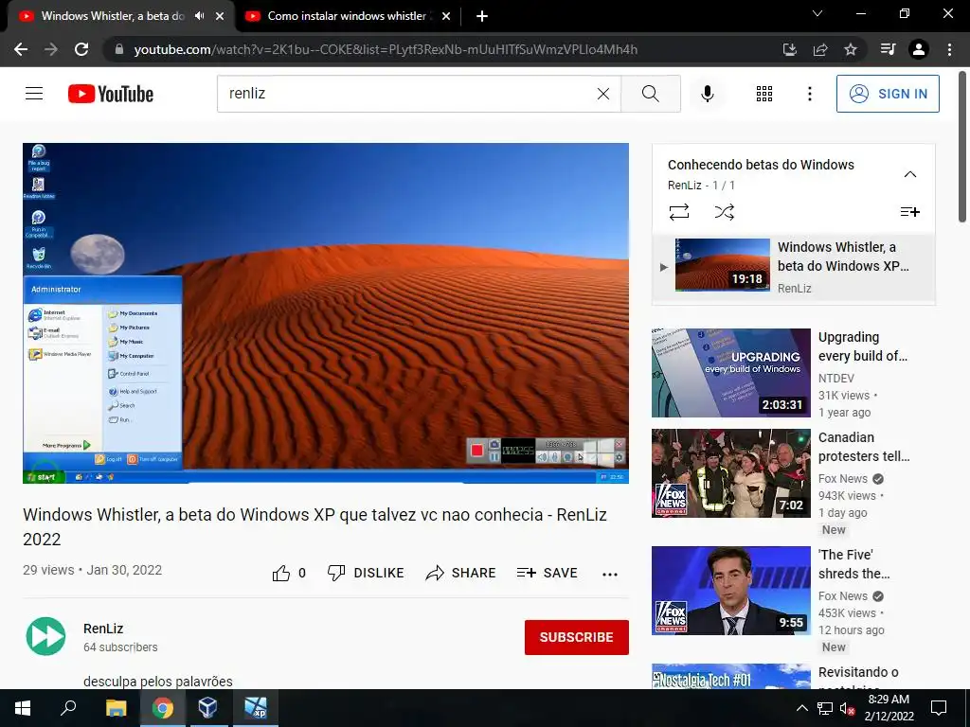The image size is (970, 727).
Task: Open the YouTube guide hamburger menu
Action: [x=34, y=94]
